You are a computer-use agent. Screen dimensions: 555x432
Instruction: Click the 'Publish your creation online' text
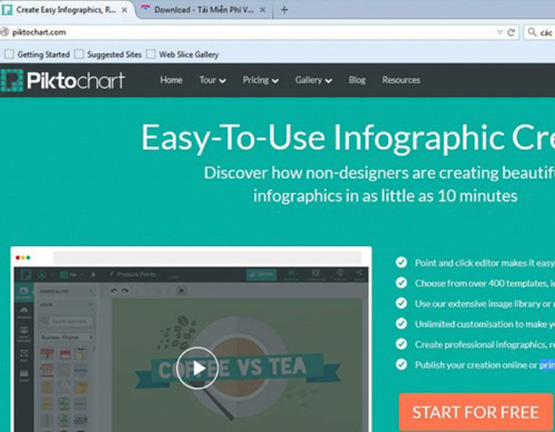pos(485,365)
